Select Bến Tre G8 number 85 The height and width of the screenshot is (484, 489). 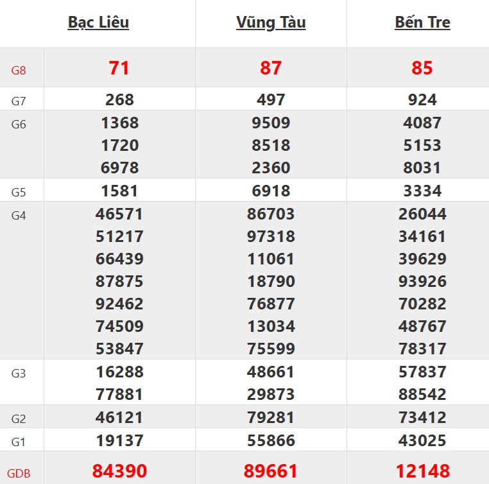[x=422, y=68]
